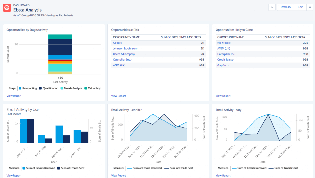Click the Edit button
The image size is (315, 178).
click(300, 7)
